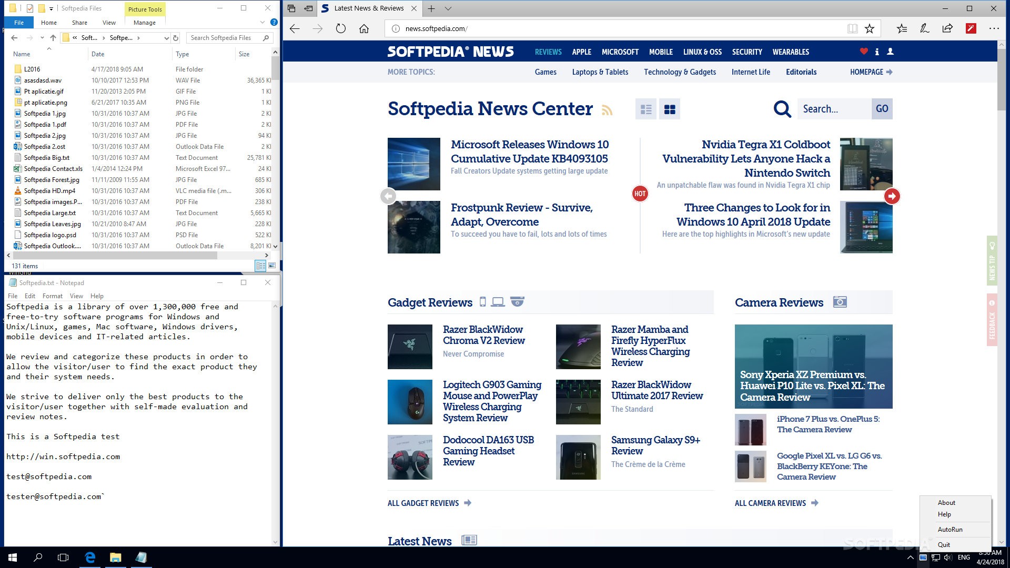1010x568 pixels.
Task: Switch news to list view layout
Action: (x=646, y=109)
